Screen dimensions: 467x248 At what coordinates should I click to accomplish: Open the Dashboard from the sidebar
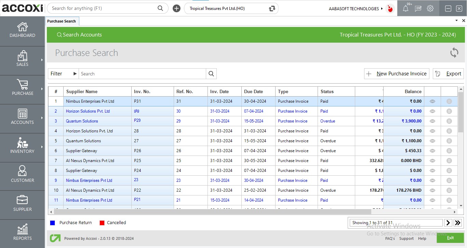point(22,30)
